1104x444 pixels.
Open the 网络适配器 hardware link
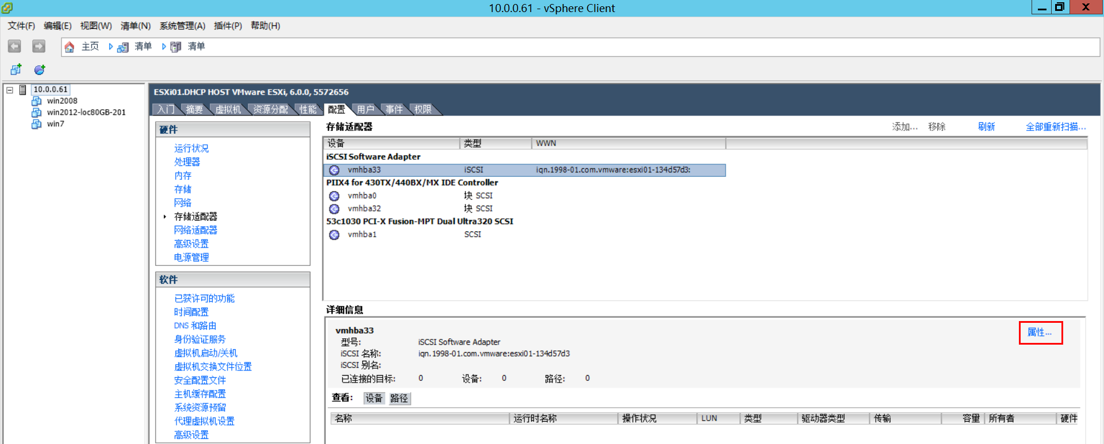pyautogui.click(x=195, y=230)
